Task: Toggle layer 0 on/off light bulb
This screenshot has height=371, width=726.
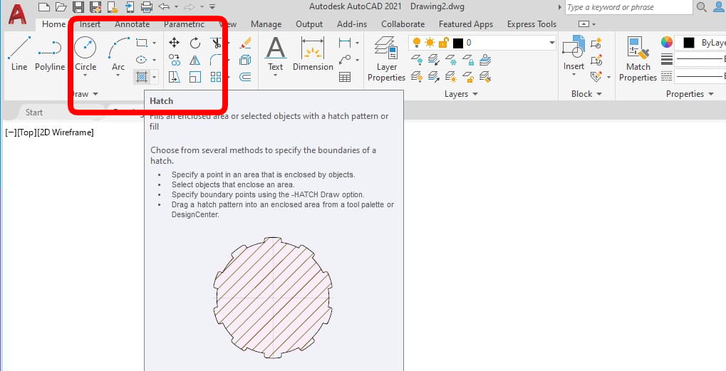Action: click(417, 43)
